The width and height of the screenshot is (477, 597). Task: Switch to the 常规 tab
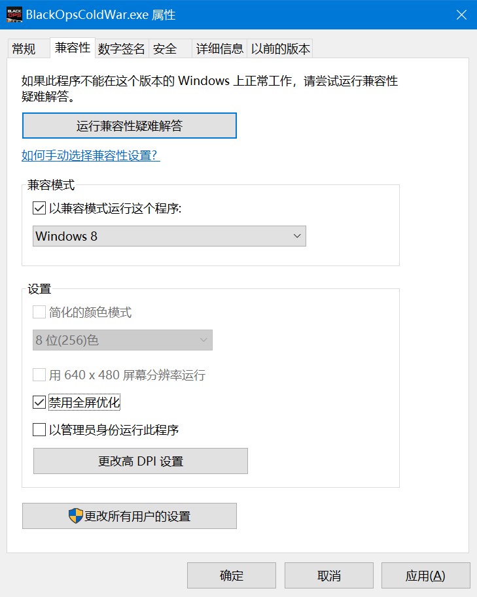(24, 48)
